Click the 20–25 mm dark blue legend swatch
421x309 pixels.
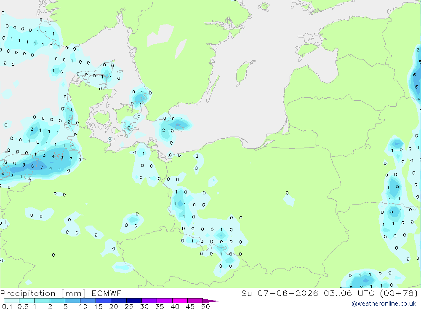point(118,301)
